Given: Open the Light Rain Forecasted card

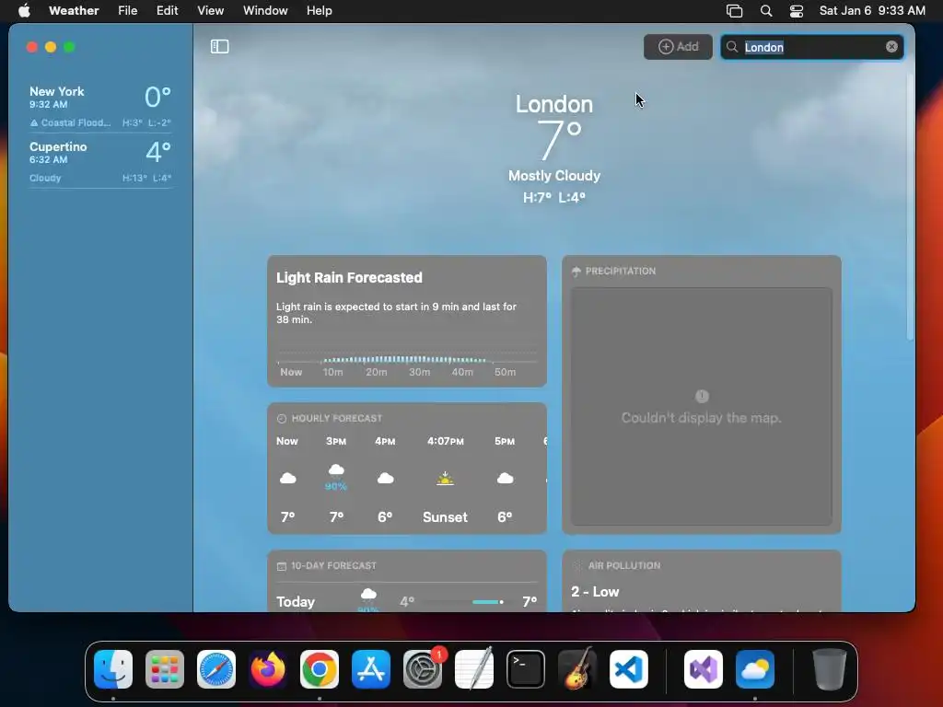Looking at the screenshot, I should (x=406, y=321).
